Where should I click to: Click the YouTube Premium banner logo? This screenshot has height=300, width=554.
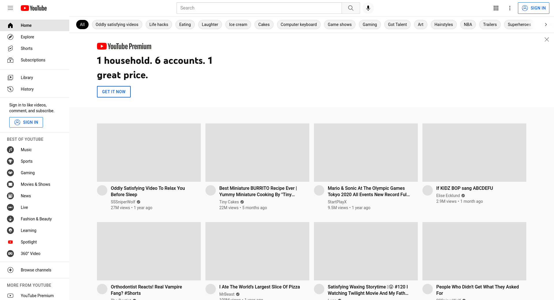(124, 46)
